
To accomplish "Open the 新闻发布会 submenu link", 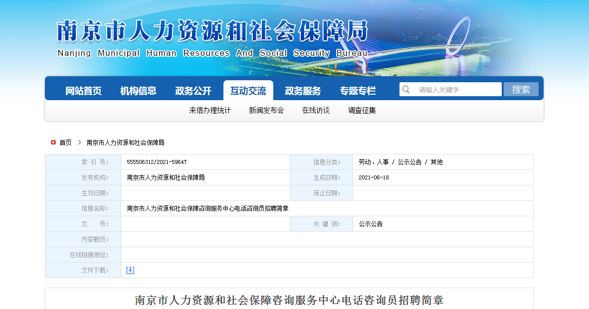I will (x=266, y=110).
